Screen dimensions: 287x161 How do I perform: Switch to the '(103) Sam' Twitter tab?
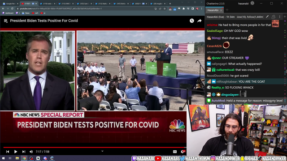tap(84, 4)
